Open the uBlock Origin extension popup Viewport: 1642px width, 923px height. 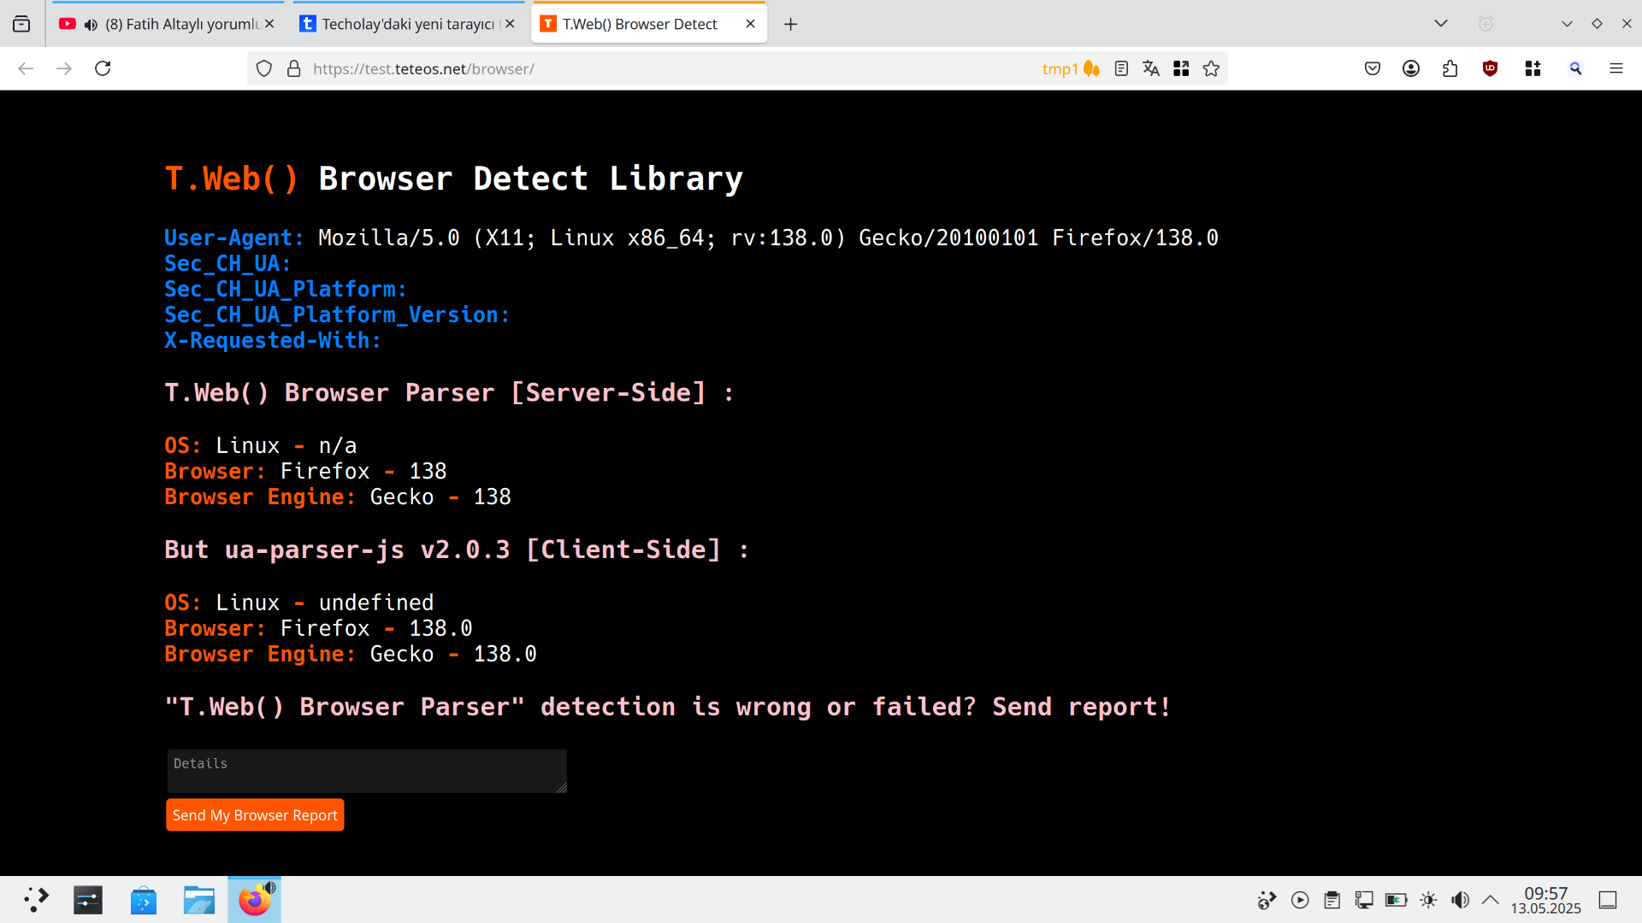coord(1490,68)
